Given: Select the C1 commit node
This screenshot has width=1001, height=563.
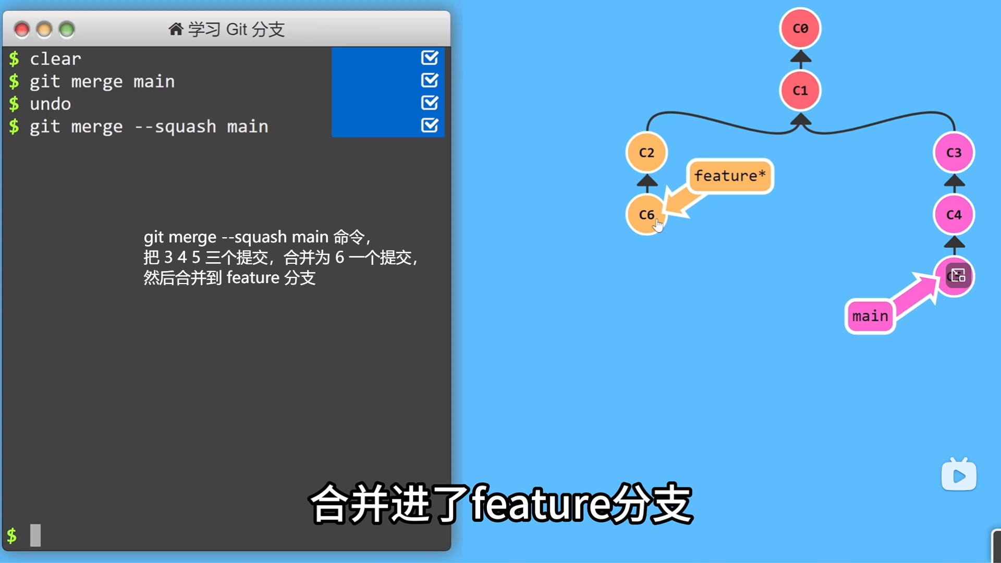Looking at the screenshot, I should (800, 90).
